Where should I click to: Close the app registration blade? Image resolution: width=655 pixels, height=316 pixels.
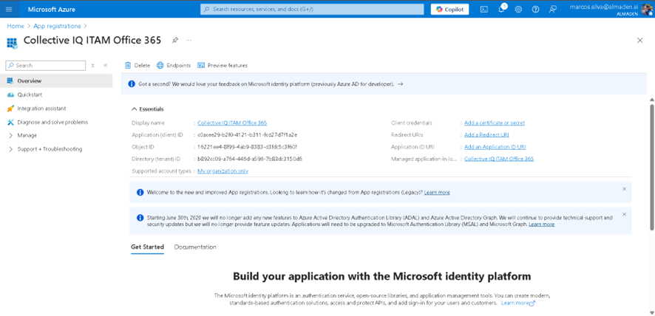pos(639,41)
